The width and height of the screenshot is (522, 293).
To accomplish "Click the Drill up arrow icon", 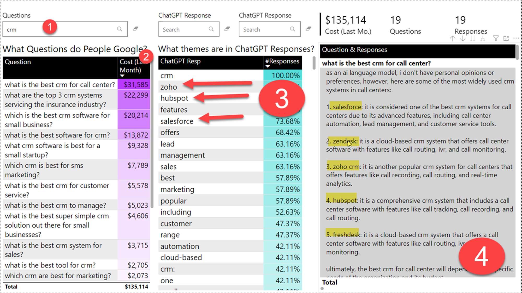I will [453, 39].
